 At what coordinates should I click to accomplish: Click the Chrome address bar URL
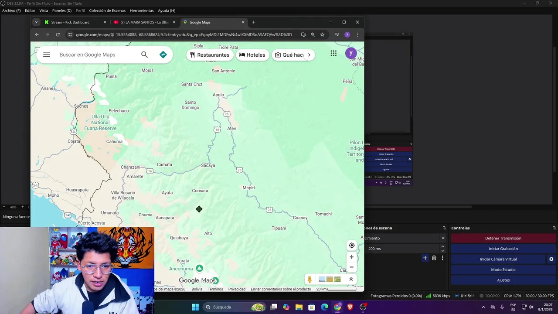tap(184, 34)
